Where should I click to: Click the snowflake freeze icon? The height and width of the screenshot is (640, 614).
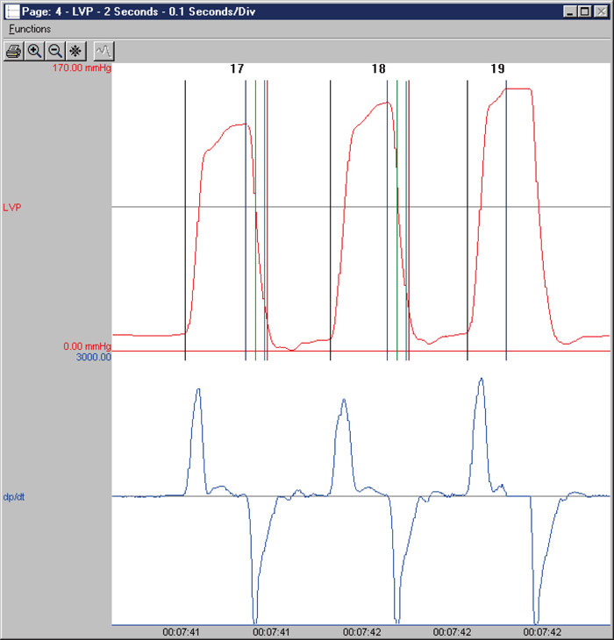tap(75, 51)
